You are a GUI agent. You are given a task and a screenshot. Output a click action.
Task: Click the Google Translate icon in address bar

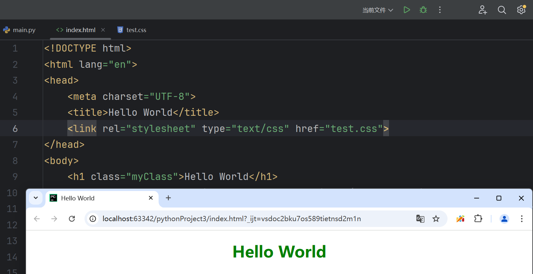click(420, 219)
